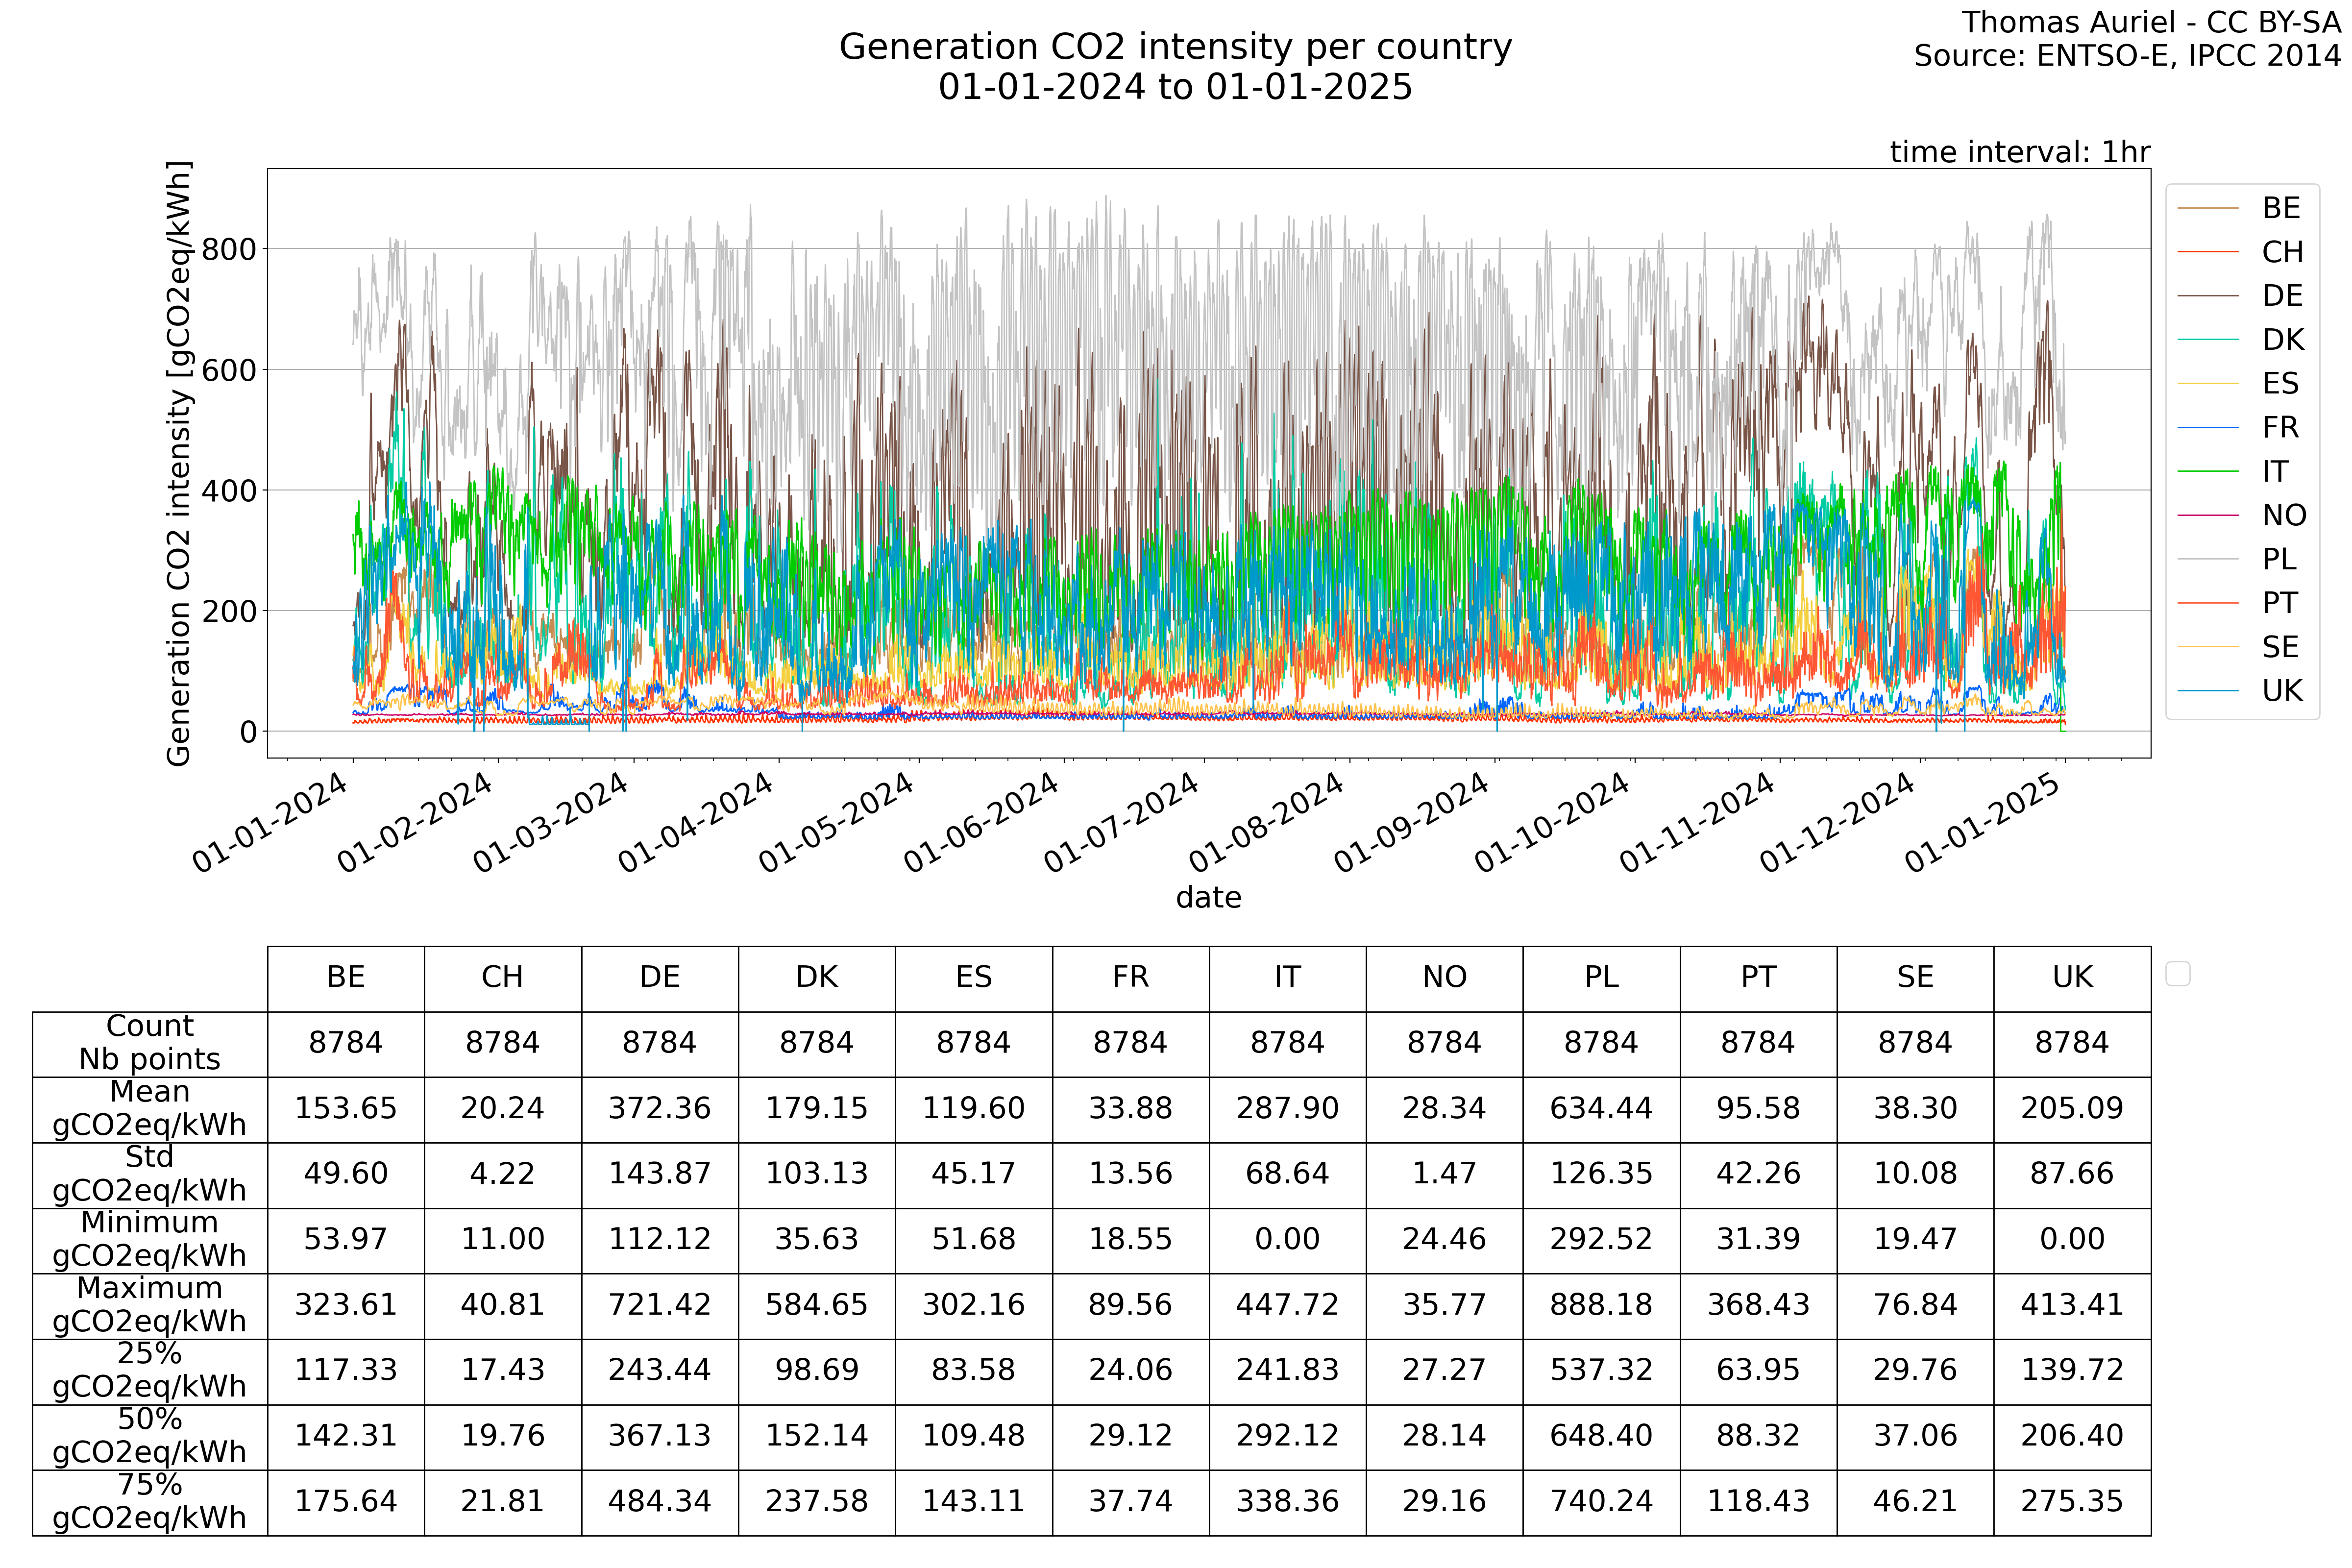The width and height of the screenshot is (2352, 1568).
Task: Click the PL maximum cell 888.18
Action: click(1600, 1305)
